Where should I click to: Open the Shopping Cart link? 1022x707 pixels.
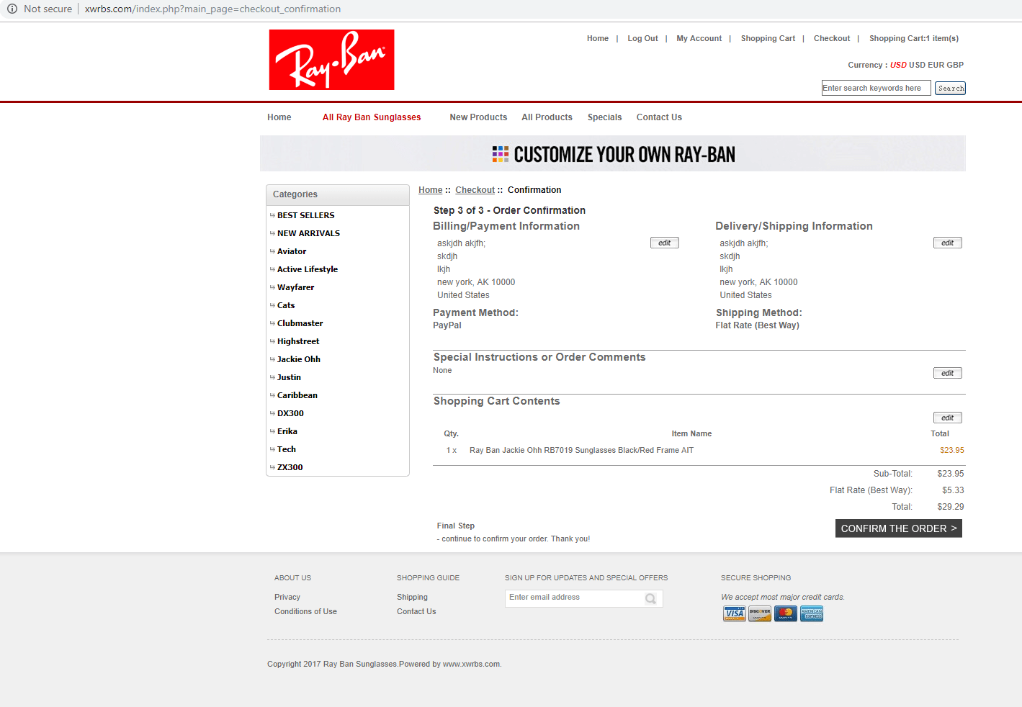click(768, 39)
